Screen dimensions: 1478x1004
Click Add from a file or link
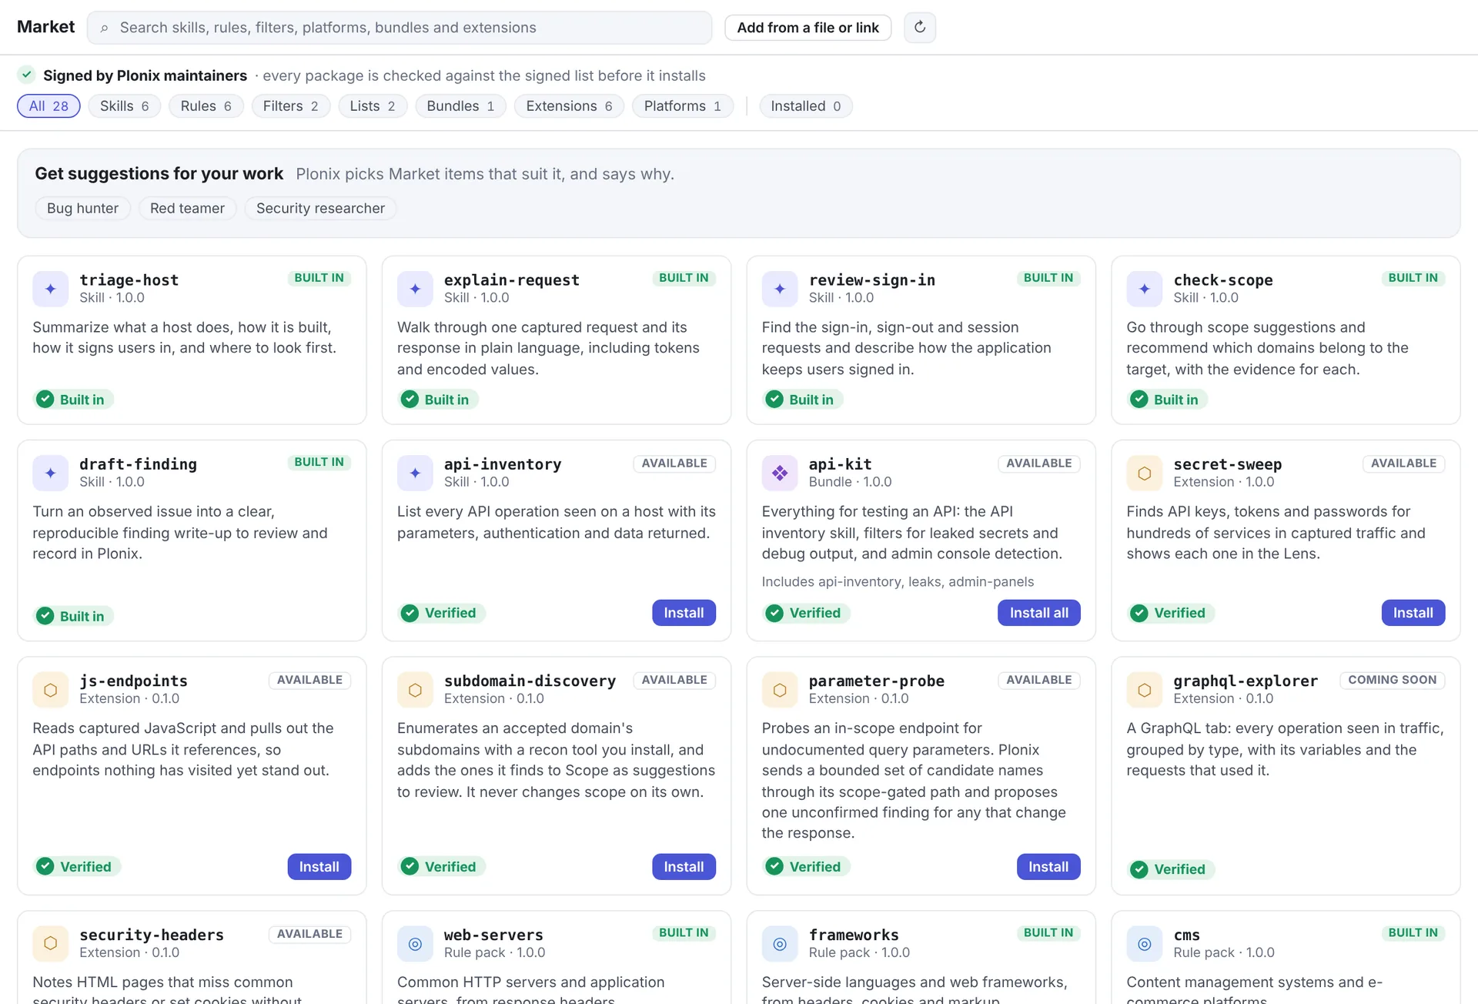[x=808, y=28]
